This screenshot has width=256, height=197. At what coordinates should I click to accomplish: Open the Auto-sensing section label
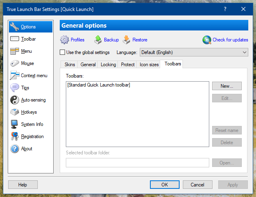pos(33,100)
